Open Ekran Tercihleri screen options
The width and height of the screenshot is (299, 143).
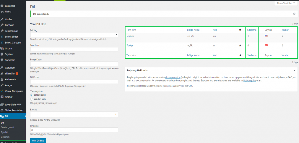coord(286,3)
